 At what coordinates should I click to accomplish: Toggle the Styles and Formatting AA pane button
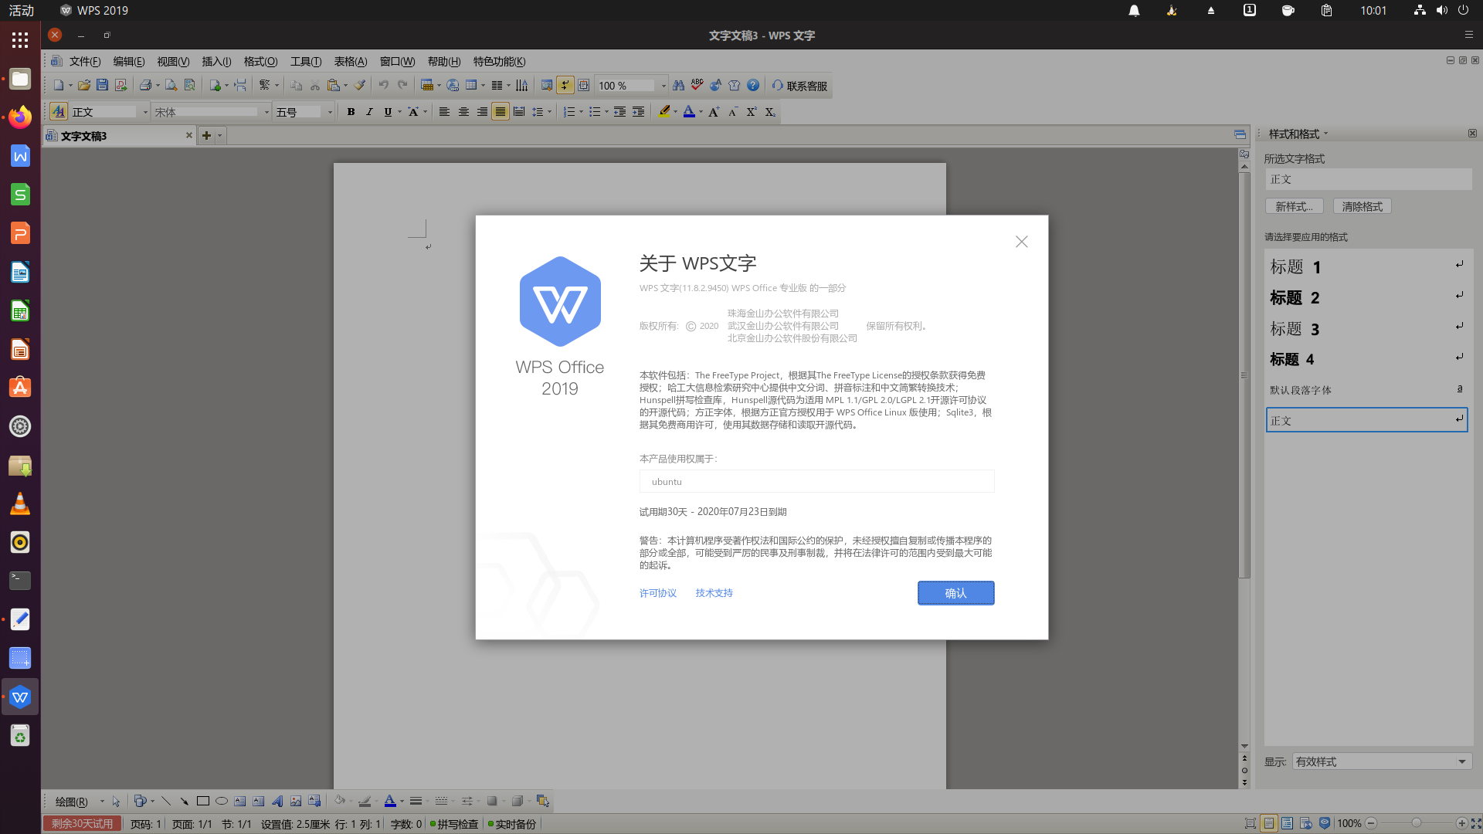coord(59,112)
